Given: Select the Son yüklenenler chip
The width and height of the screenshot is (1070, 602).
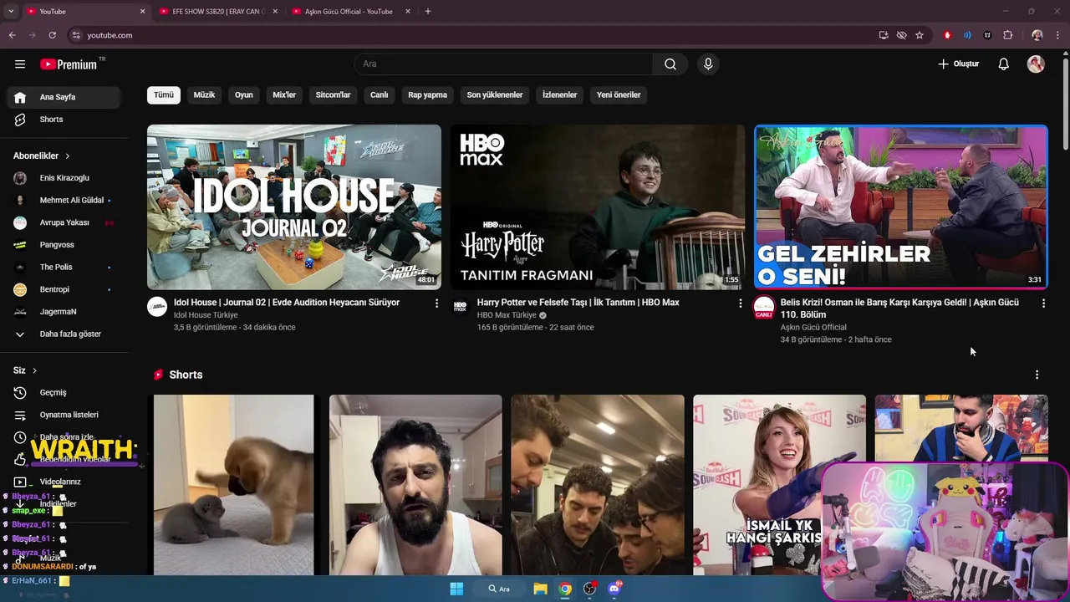Looking at the screenshot, I should pyautogui.click(x=495, y=95).
